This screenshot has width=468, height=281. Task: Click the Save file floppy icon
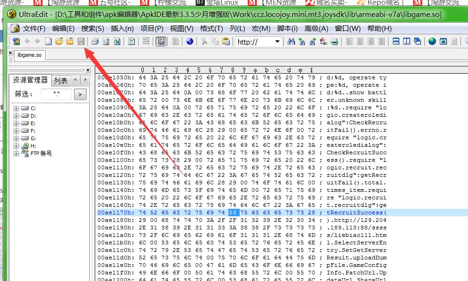(x=81, y=42)
